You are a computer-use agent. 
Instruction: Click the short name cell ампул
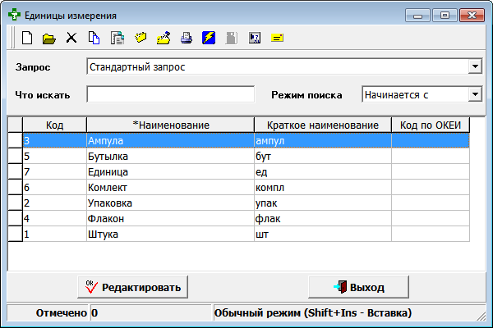(323, 140)
